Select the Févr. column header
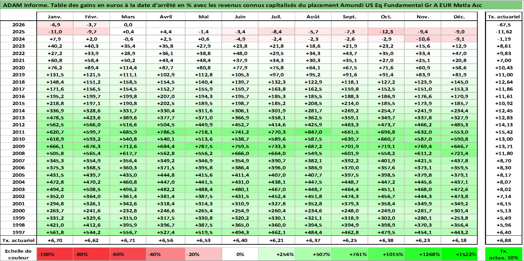The width and height of the screenshot is (524, 261). [91, 17]
